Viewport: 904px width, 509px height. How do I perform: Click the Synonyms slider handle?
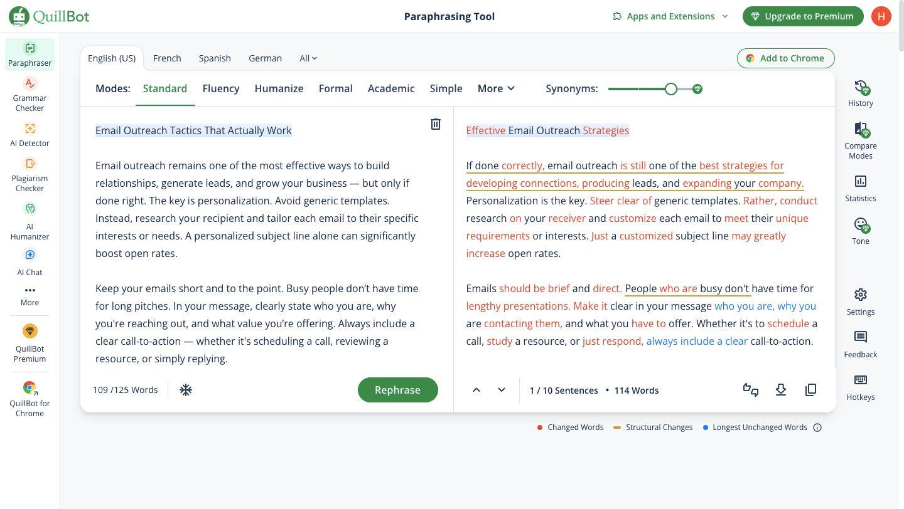tap(670, 89)
